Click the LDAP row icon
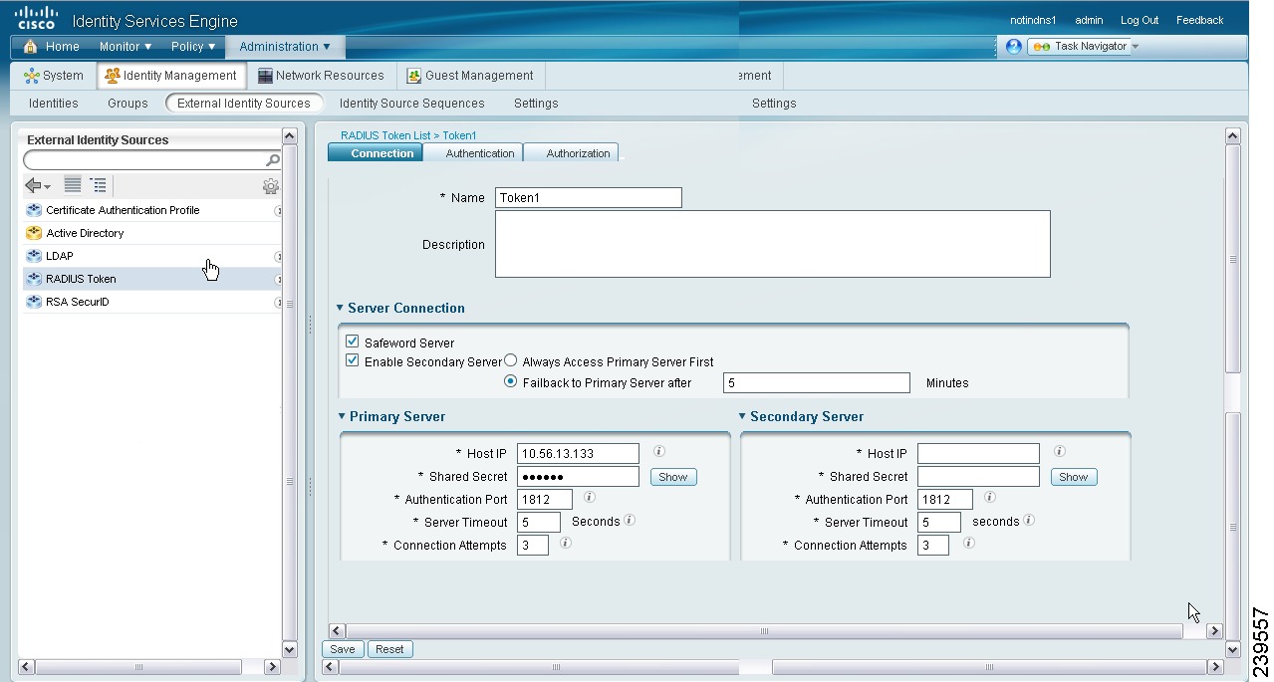The height and width of the screenshot is (682, 1274). [34, 256]
